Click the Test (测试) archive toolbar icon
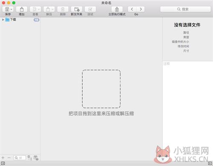Image resolution: width=213 pixels, height=166 pixels. coord(90,9)
